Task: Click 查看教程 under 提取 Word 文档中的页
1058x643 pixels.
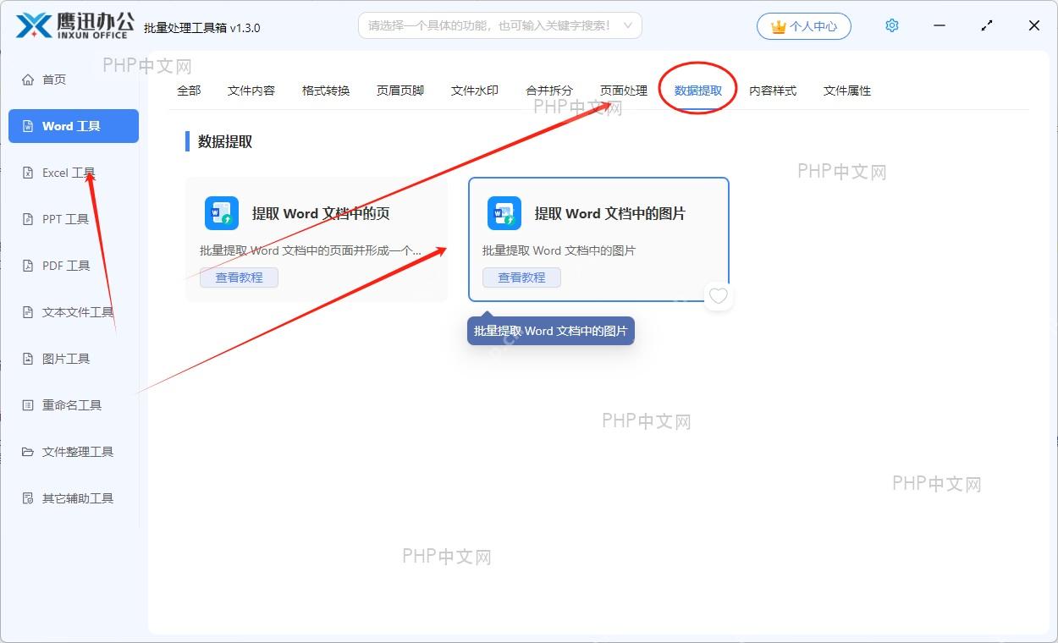Action: pos(239,278)
